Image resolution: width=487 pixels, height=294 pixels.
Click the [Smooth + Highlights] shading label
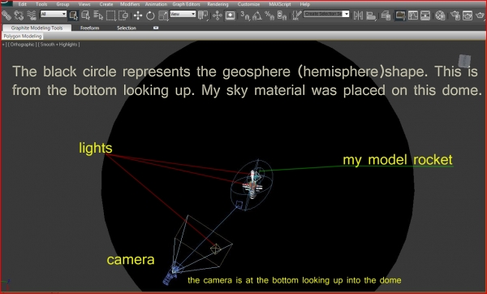[59, 45]
